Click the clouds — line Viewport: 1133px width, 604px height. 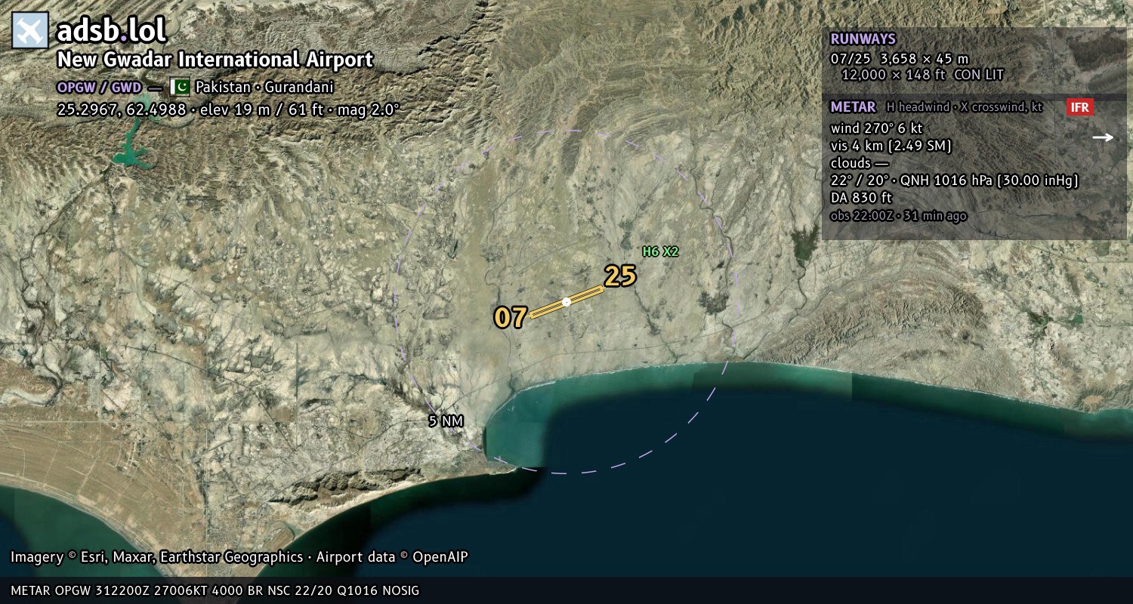(860, 163)
